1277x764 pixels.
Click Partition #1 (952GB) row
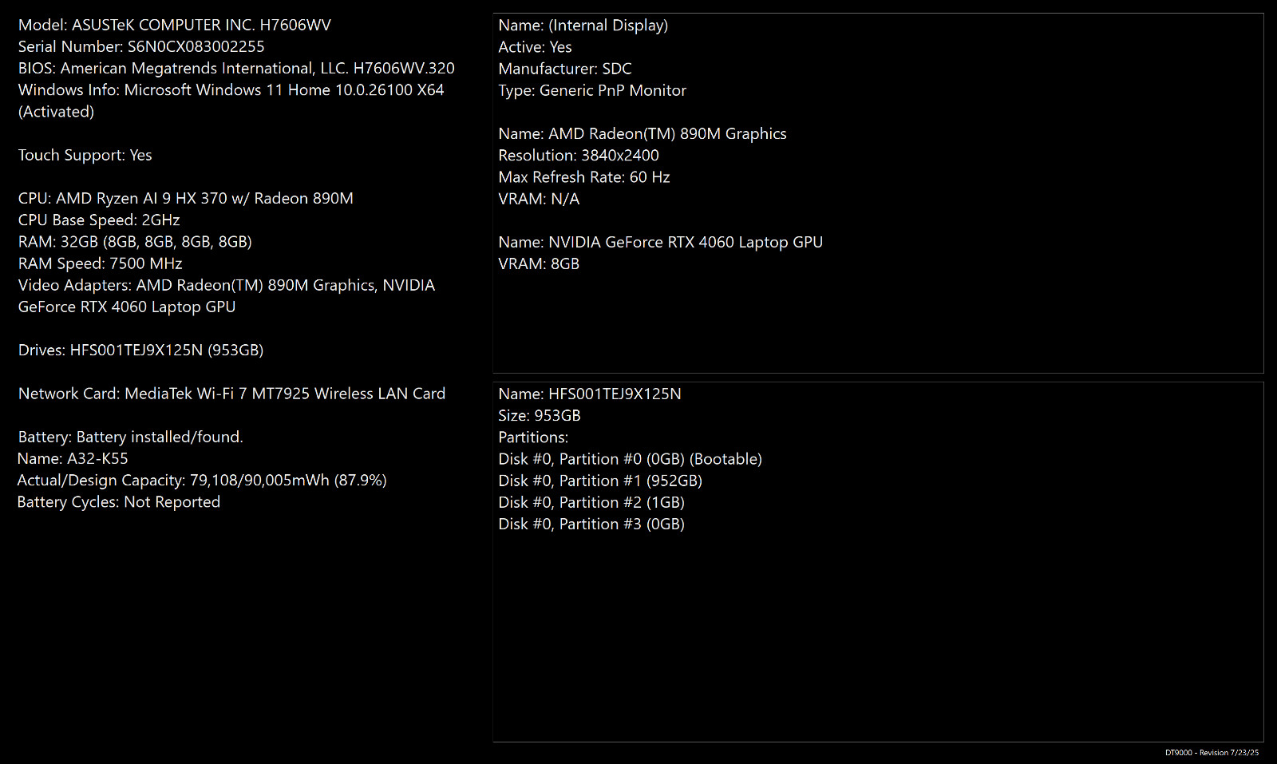point(600,481)
